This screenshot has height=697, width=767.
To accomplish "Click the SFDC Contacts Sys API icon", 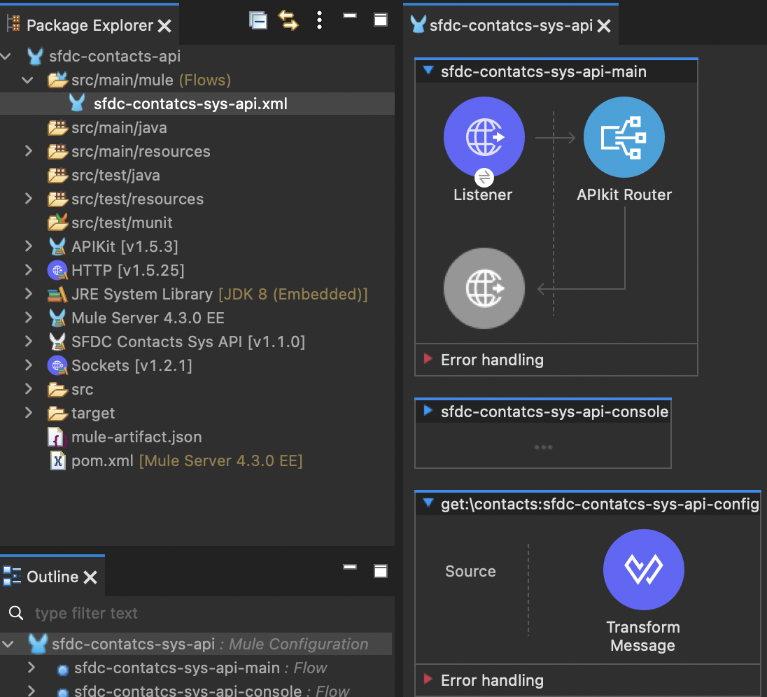I will click(x=57, y=342).
